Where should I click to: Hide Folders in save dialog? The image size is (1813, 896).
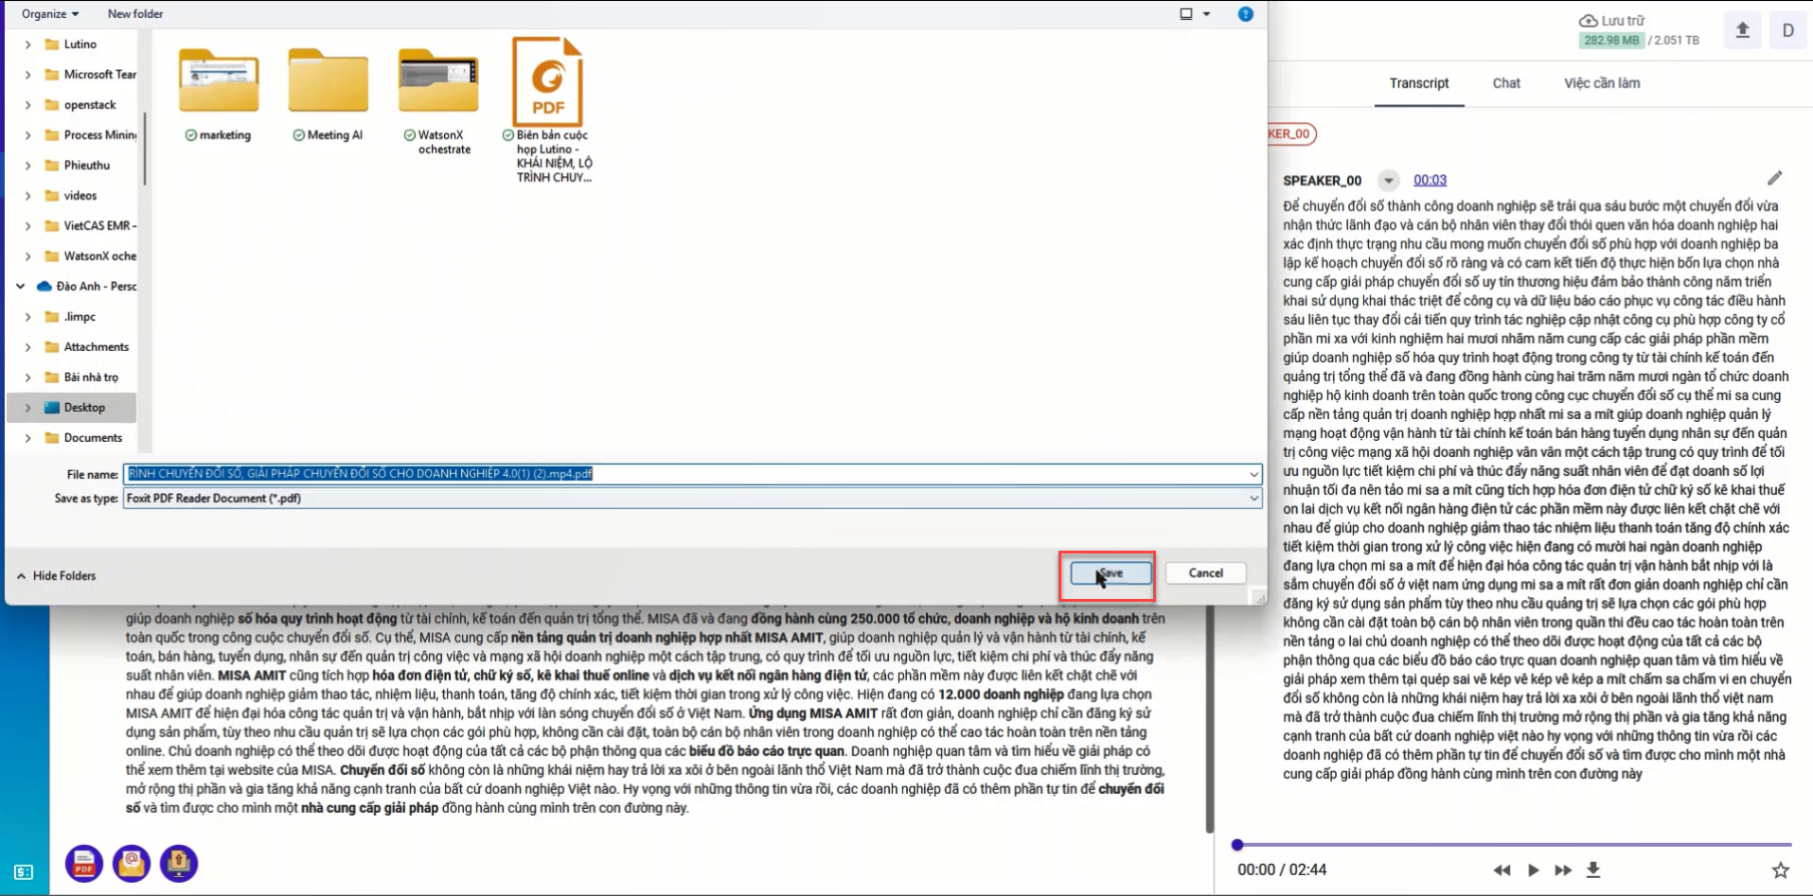(56, 576)
